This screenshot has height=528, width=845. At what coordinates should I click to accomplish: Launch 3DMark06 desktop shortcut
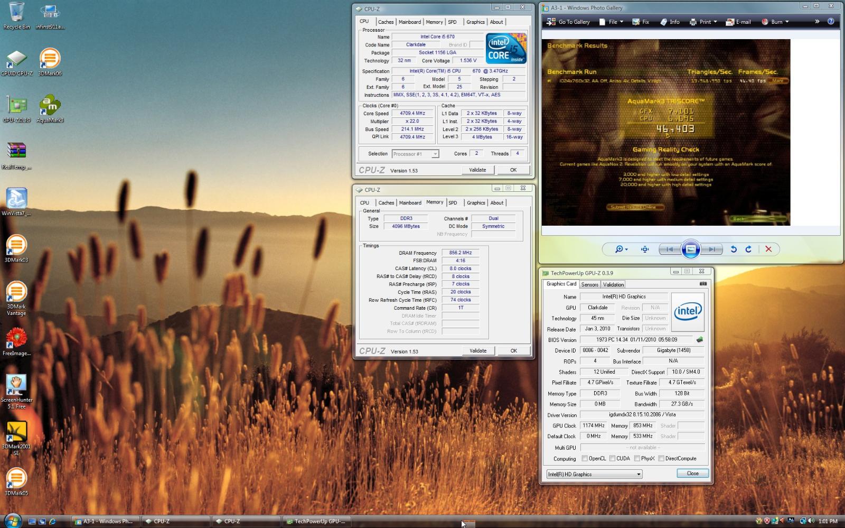pos(50,62)
